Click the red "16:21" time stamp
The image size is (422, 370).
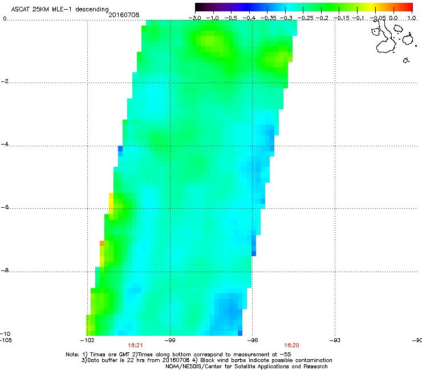pos(135,346)
